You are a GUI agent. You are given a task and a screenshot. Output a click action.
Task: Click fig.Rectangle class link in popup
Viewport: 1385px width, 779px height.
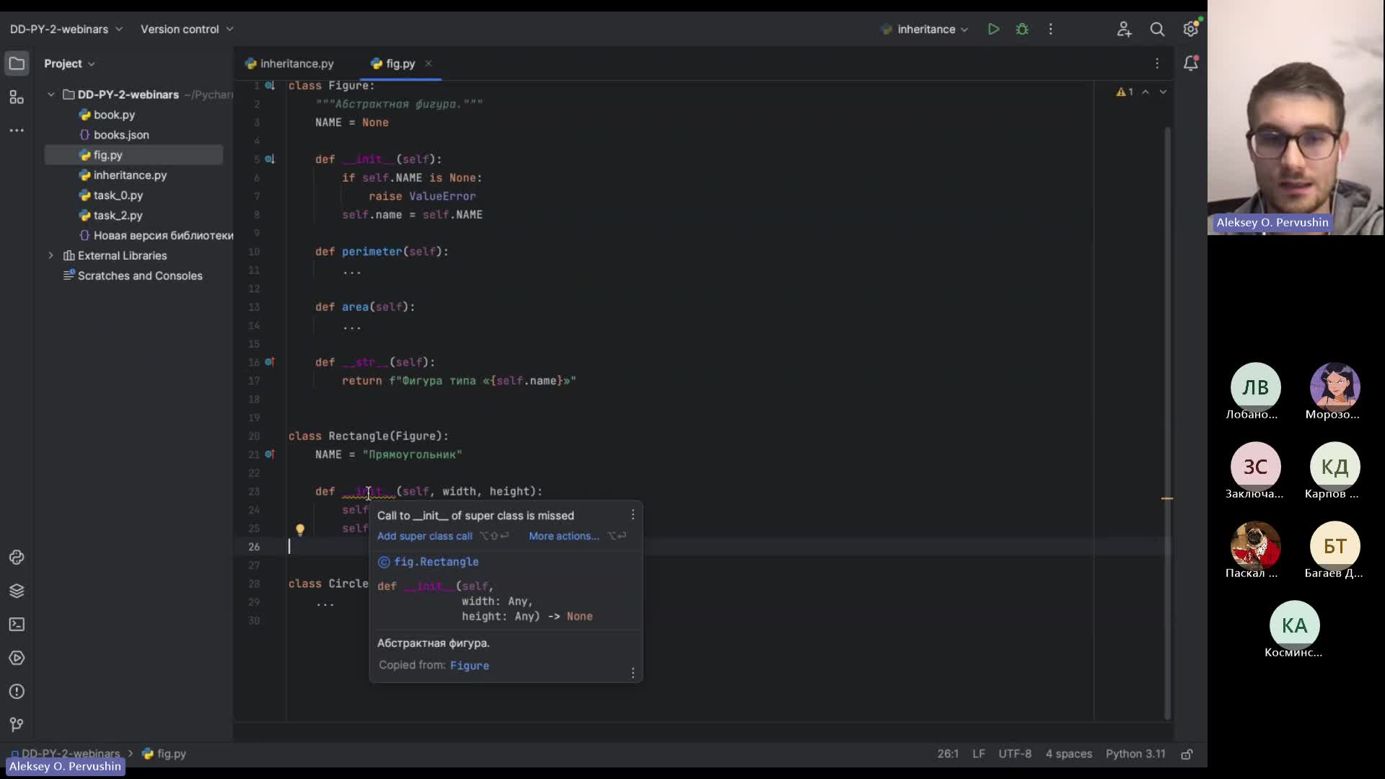click(436, 562)
